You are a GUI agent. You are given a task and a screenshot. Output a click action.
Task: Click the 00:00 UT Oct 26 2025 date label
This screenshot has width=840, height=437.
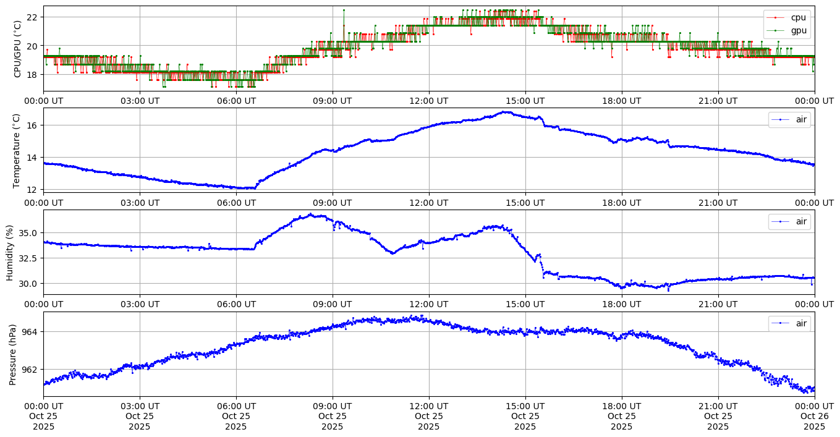[x=814, y=417]
